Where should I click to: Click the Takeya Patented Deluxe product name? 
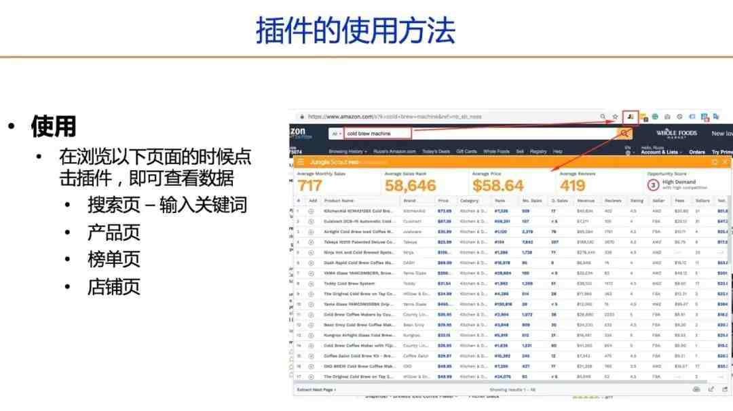coord(360,242)
